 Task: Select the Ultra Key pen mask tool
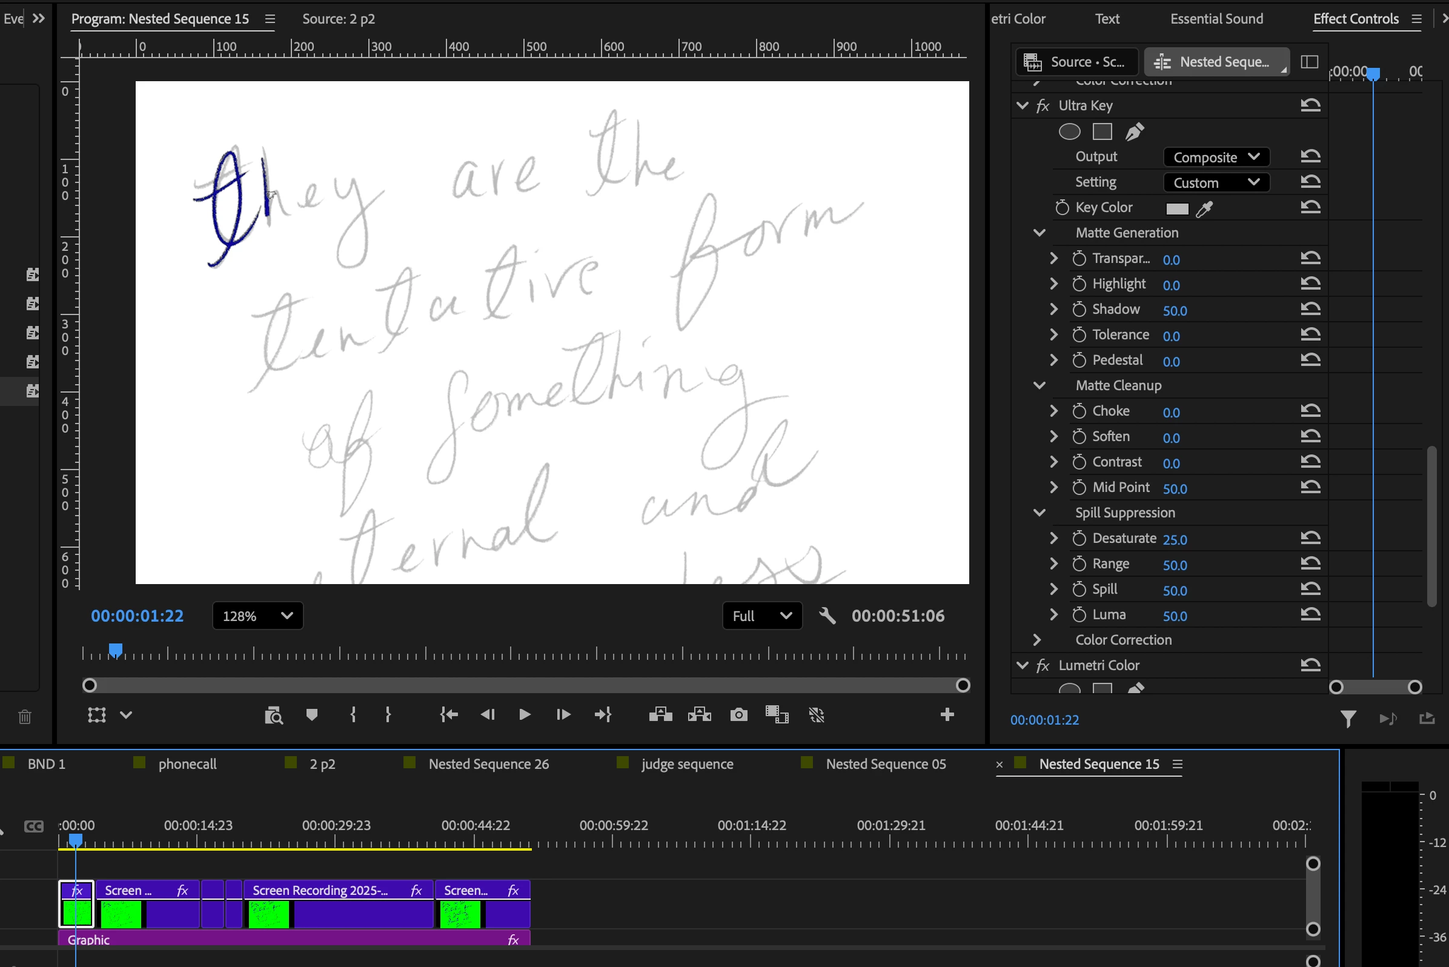coord(1135,131)
